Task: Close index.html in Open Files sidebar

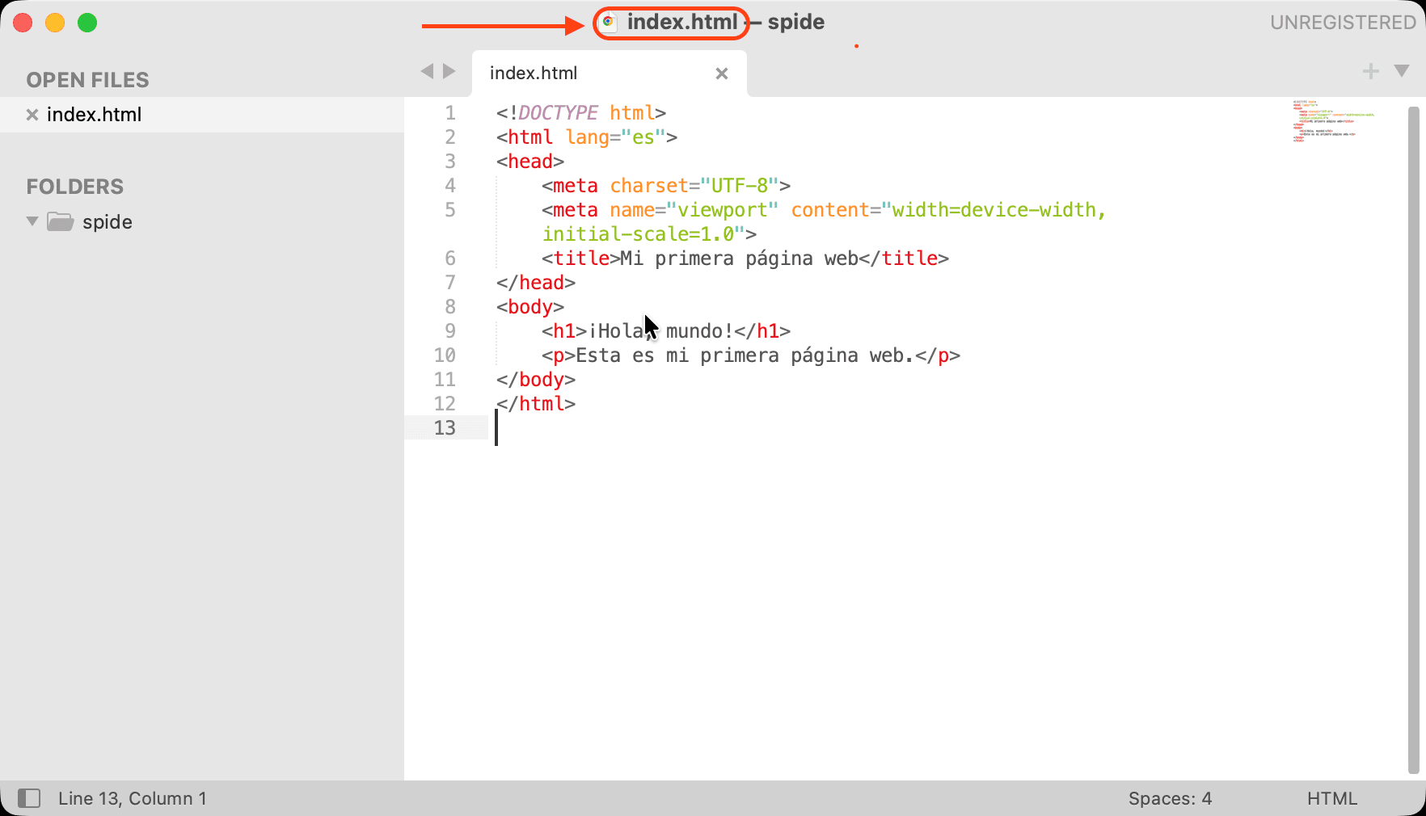Action: pos(32,115)
